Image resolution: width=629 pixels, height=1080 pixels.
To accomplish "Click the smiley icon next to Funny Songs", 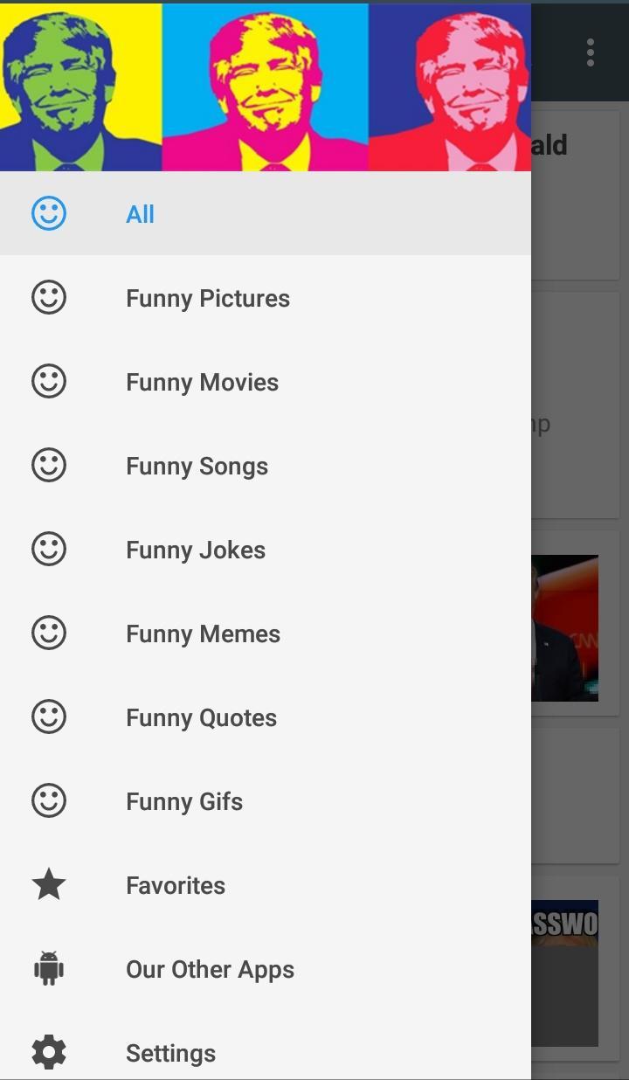I will coord(49,465).
